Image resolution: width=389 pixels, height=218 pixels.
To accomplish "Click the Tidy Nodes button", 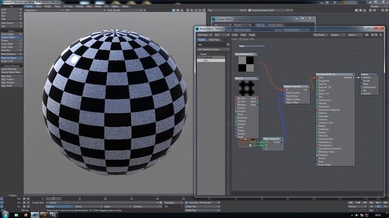I will coord(320,35).
